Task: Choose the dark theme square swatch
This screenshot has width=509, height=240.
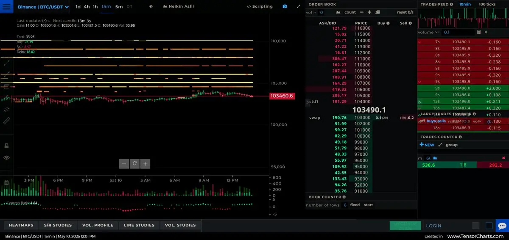Action: pos(476,226)
